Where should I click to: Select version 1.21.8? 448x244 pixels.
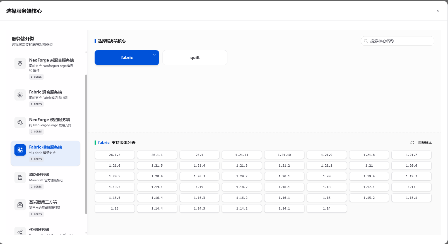tap(369, 155)
